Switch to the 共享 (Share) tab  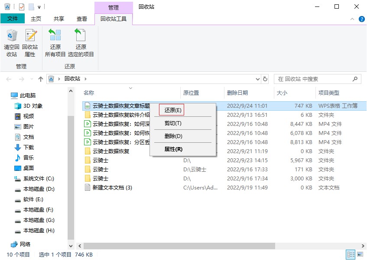tap(59, 19)
